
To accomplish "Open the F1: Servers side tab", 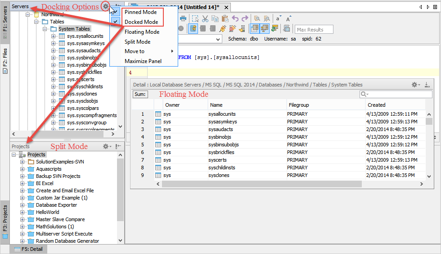I will (5, 23).
